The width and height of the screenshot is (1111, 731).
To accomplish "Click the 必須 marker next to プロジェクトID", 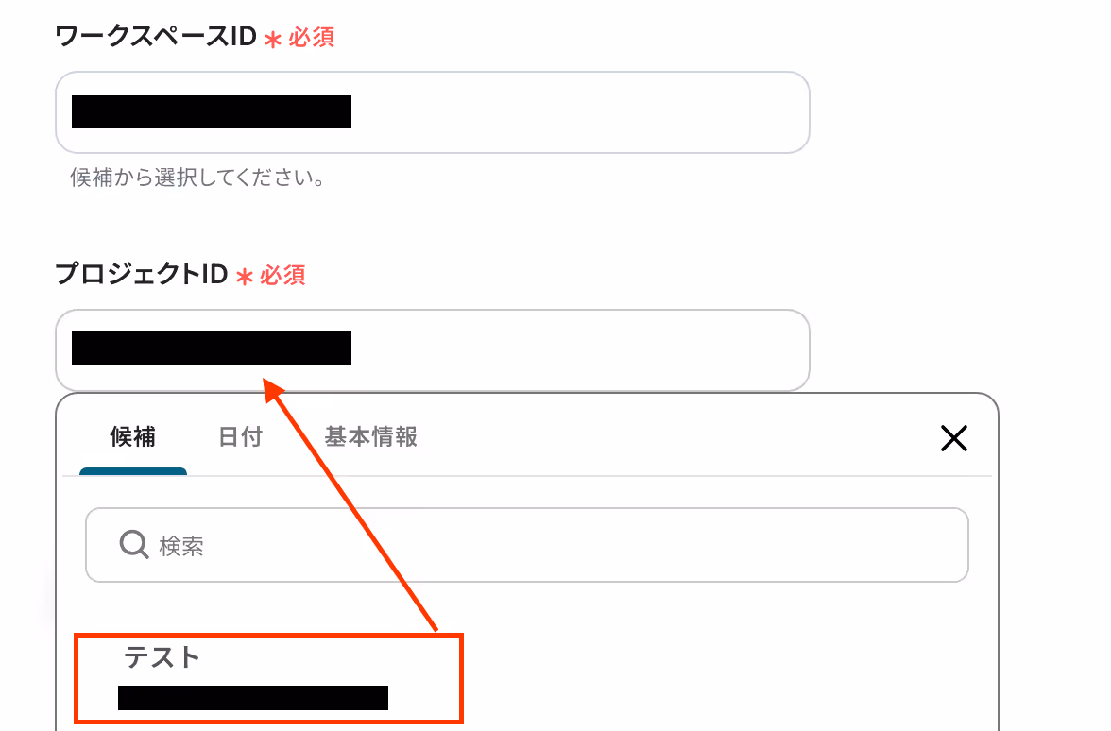I will coord(282,275).
